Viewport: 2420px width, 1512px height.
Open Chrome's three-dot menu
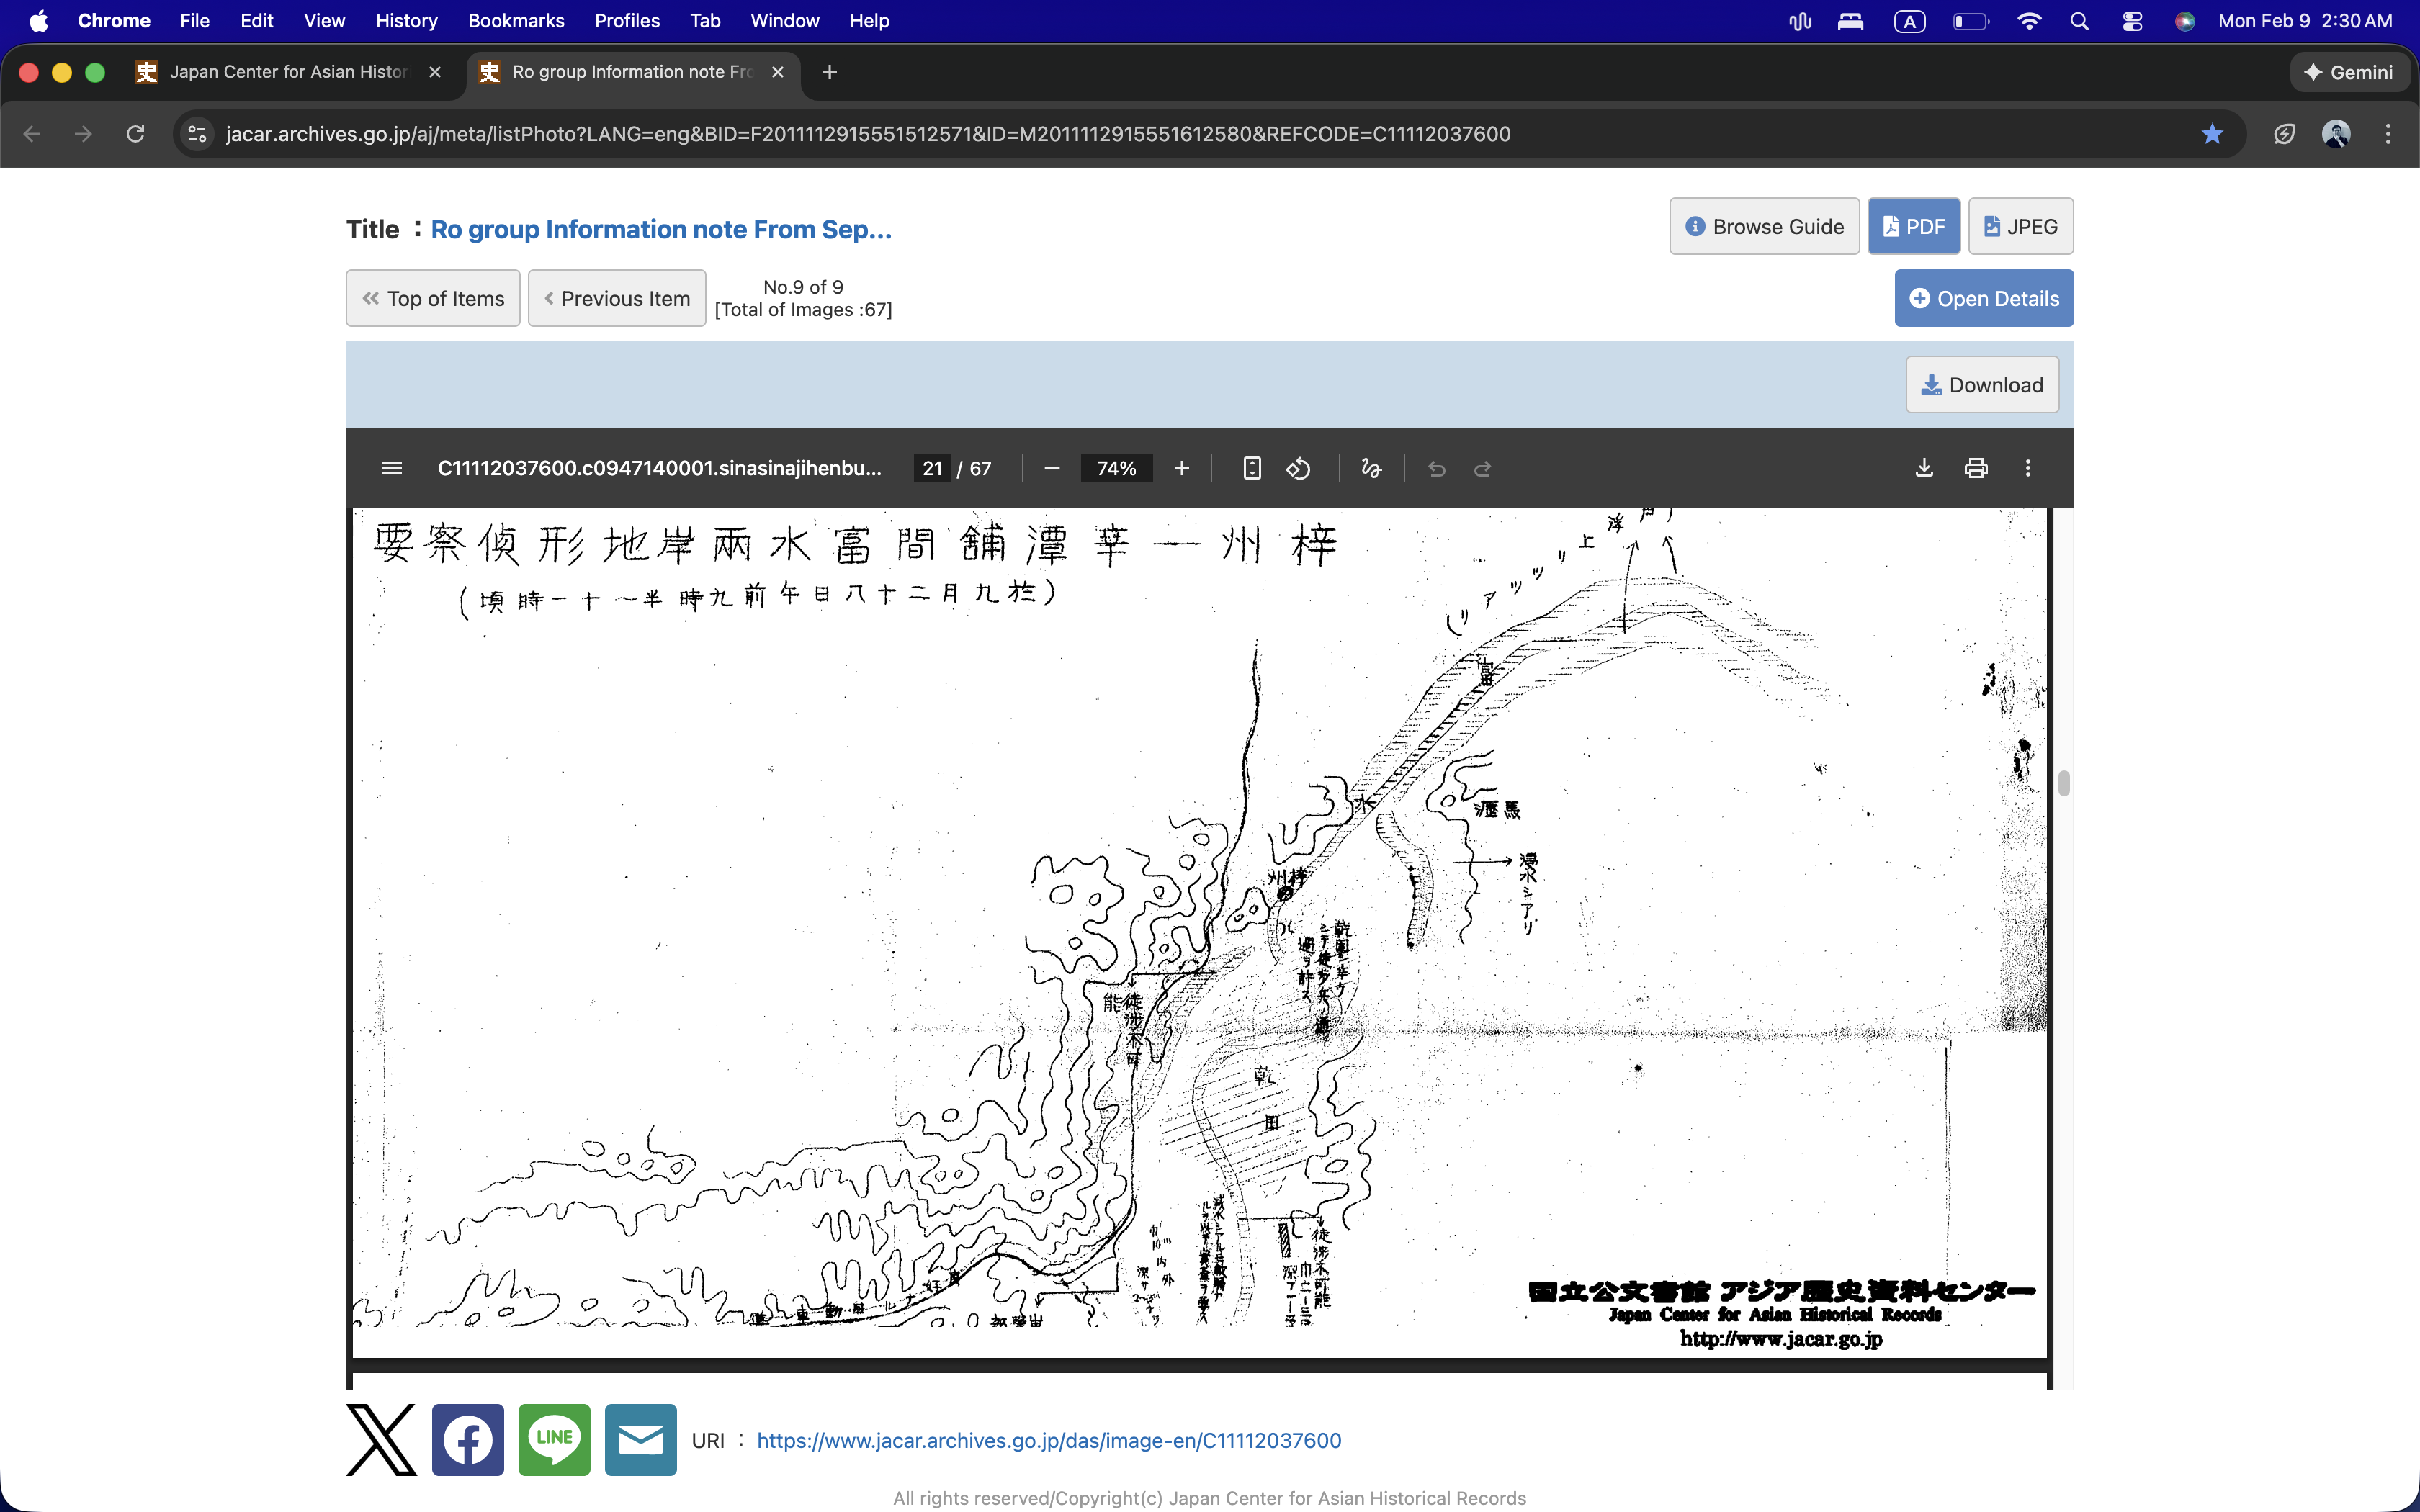[2388, 134]
